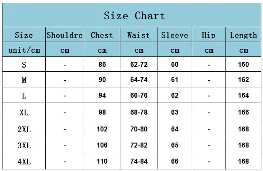263x171 pixels.
Task: Click chest value 110
Action: coord(102,161)
